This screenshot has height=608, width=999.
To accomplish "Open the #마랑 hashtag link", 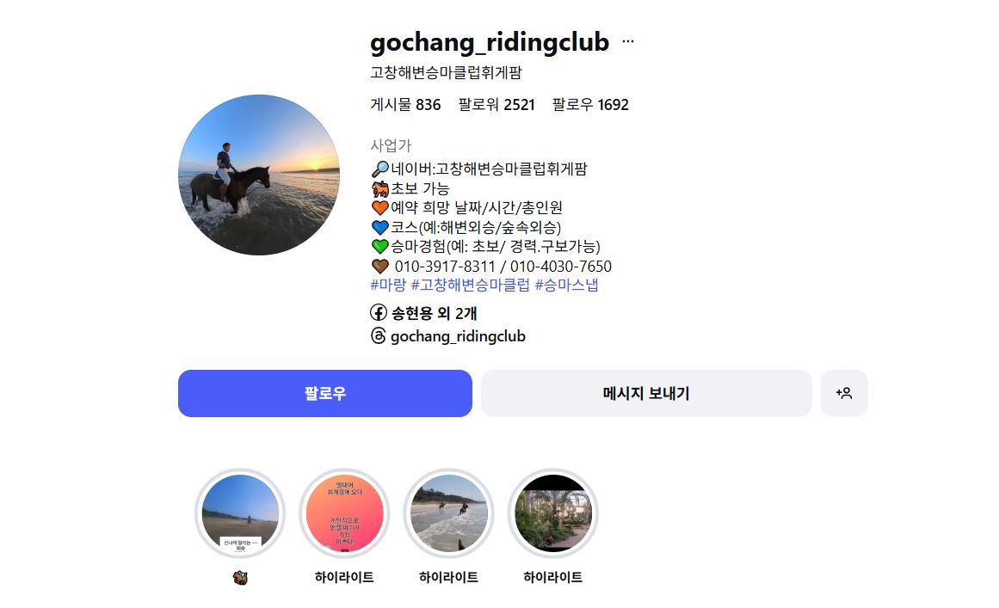I will point(388,285).
